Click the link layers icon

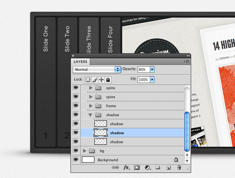tap(115, 167)
